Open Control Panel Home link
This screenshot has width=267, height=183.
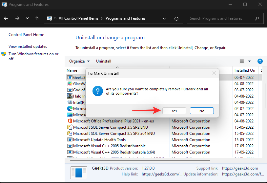26,35
